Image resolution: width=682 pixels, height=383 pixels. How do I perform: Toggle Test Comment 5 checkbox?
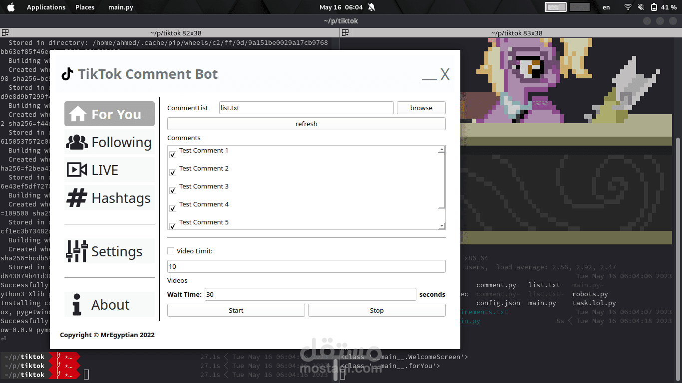point(173,226)
